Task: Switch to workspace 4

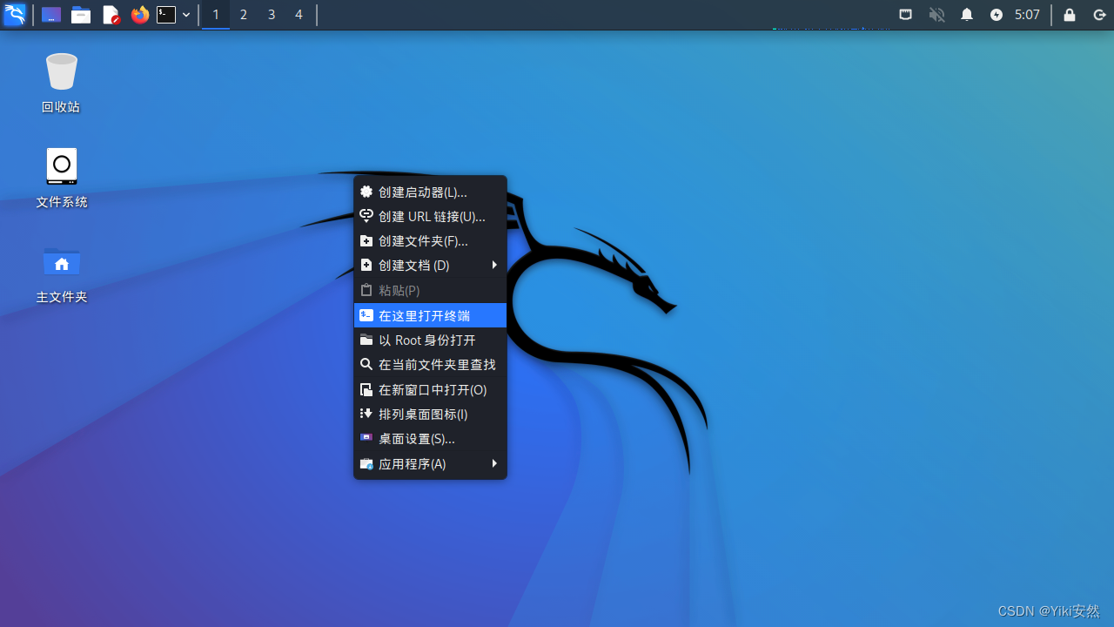Action: click(x=299, y=15)
